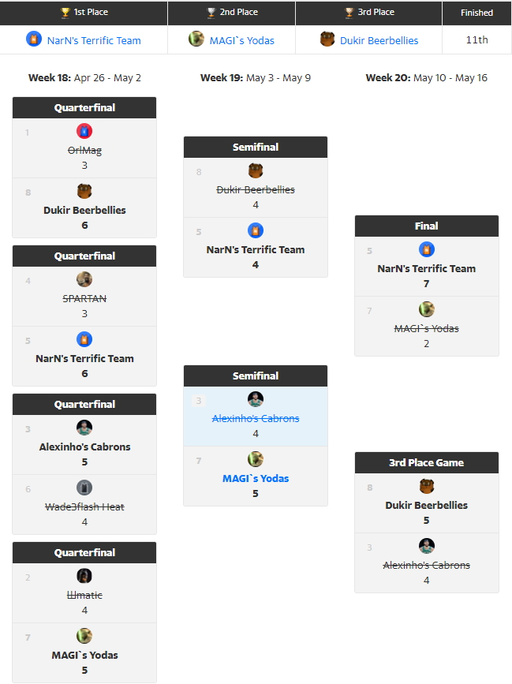Open MAGI`s Yodas 2nd place link
This screenshot has height=684, width=512.
(x=241, y=40)
